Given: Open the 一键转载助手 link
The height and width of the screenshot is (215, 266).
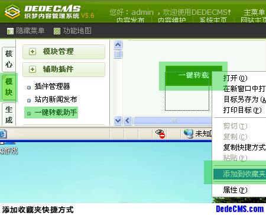Looking at the screenshot, I should [x=56, y=113].
